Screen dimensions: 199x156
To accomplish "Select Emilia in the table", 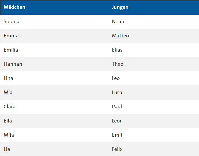I will pos(11,50).
